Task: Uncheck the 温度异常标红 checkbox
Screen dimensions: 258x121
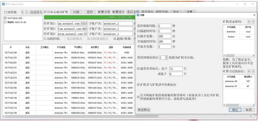Action: click(x=139, y=69)
